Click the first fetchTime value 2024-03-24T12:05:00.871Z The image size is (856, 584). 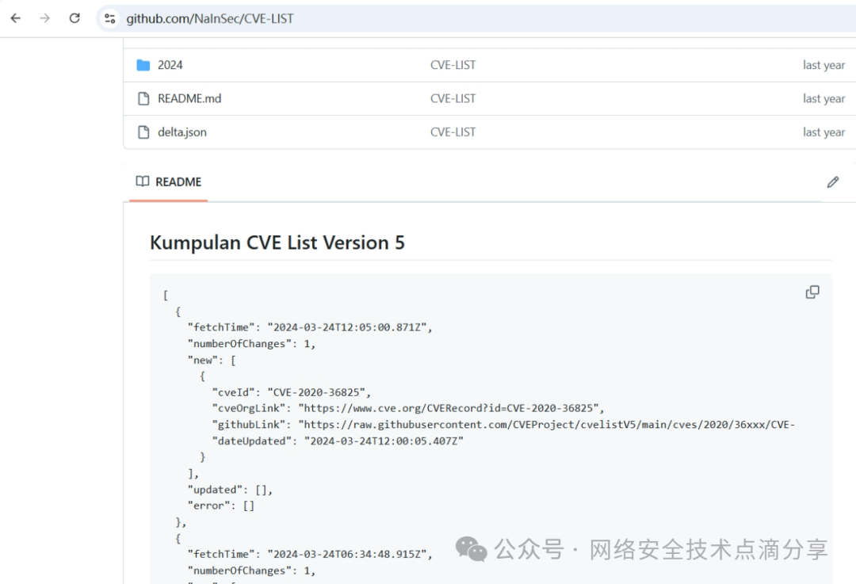pyautogui.click(x=347, y=327)
